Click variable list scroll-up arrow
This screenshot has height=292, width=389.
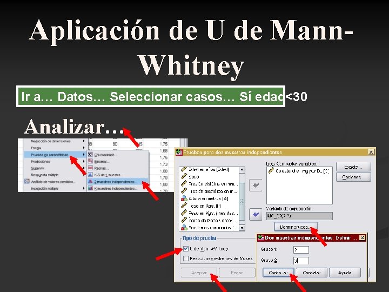pyautogui.click(x=242, y=170)
